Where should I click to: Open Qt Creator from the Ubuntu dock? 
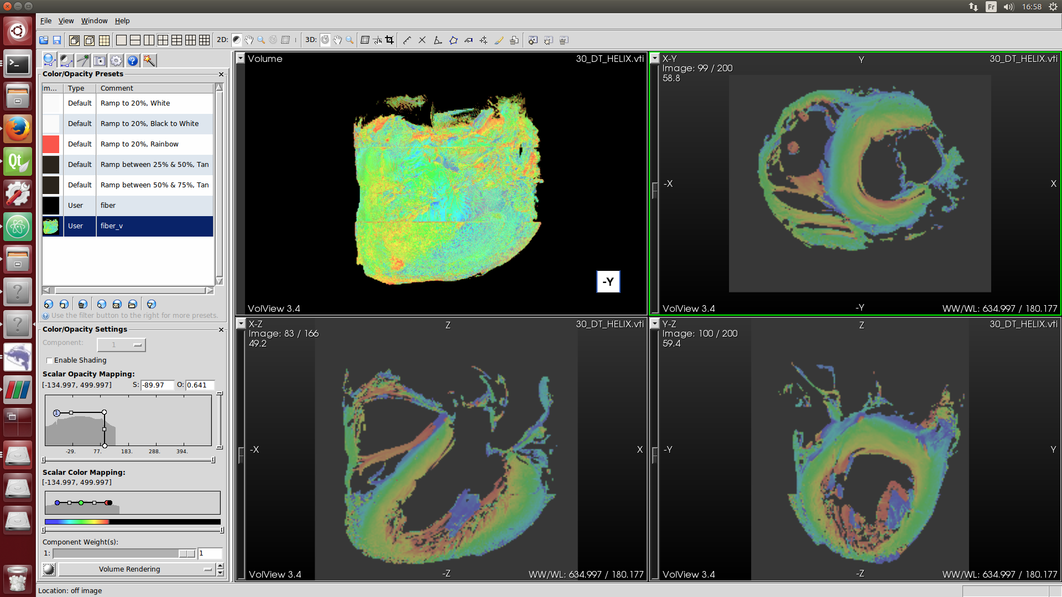[x=18, y=161]
